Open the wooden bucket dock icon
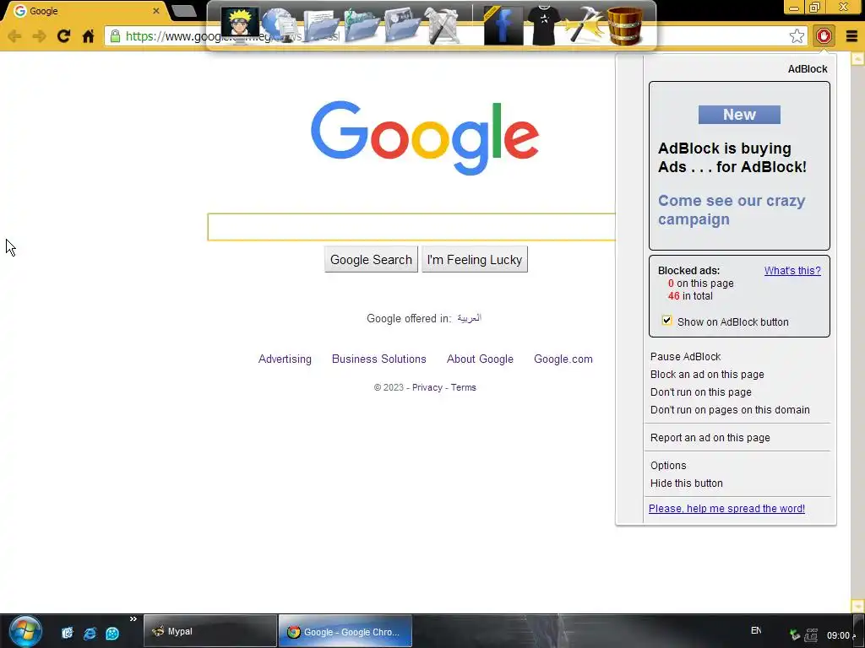 pos(625,24)
